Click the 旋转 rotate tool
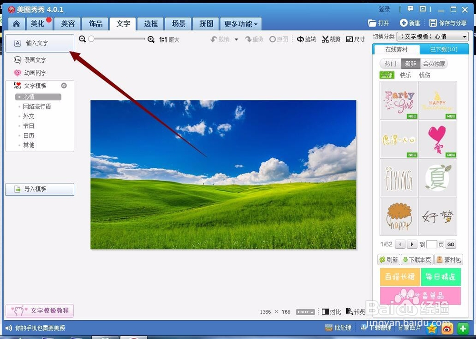The height and width of the screenshot is (339, 476). pos(306,39)
